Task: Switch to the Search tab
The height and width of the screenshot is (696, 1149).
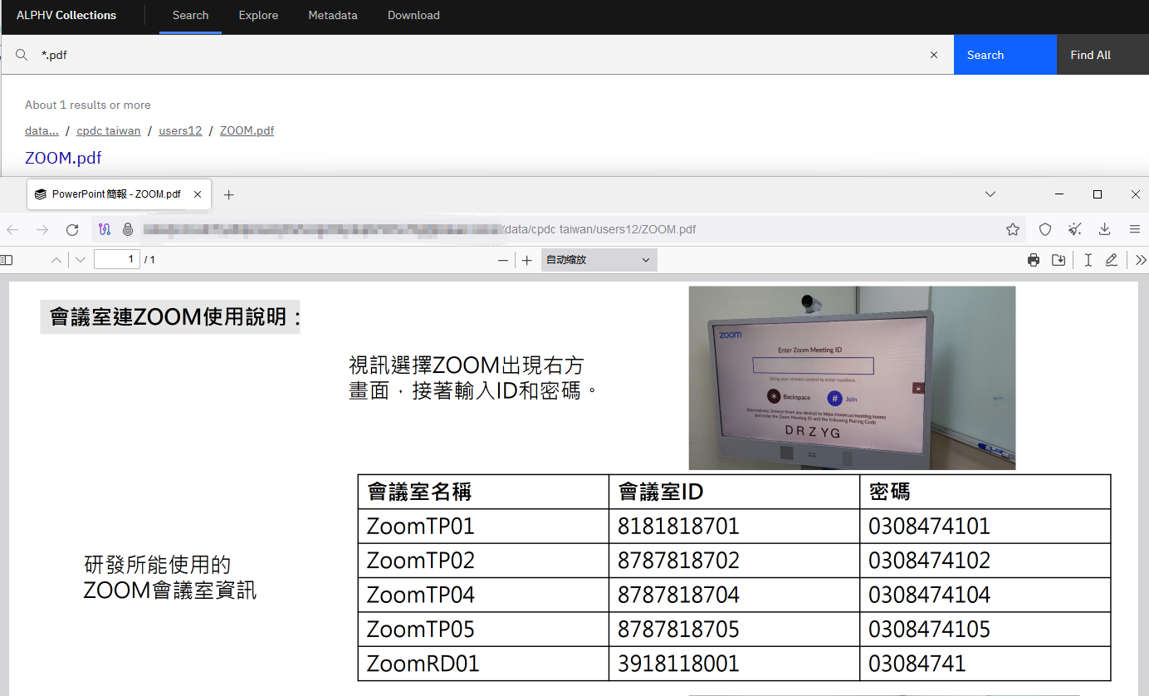Action: pyautogui.click(x=190, y=16)
